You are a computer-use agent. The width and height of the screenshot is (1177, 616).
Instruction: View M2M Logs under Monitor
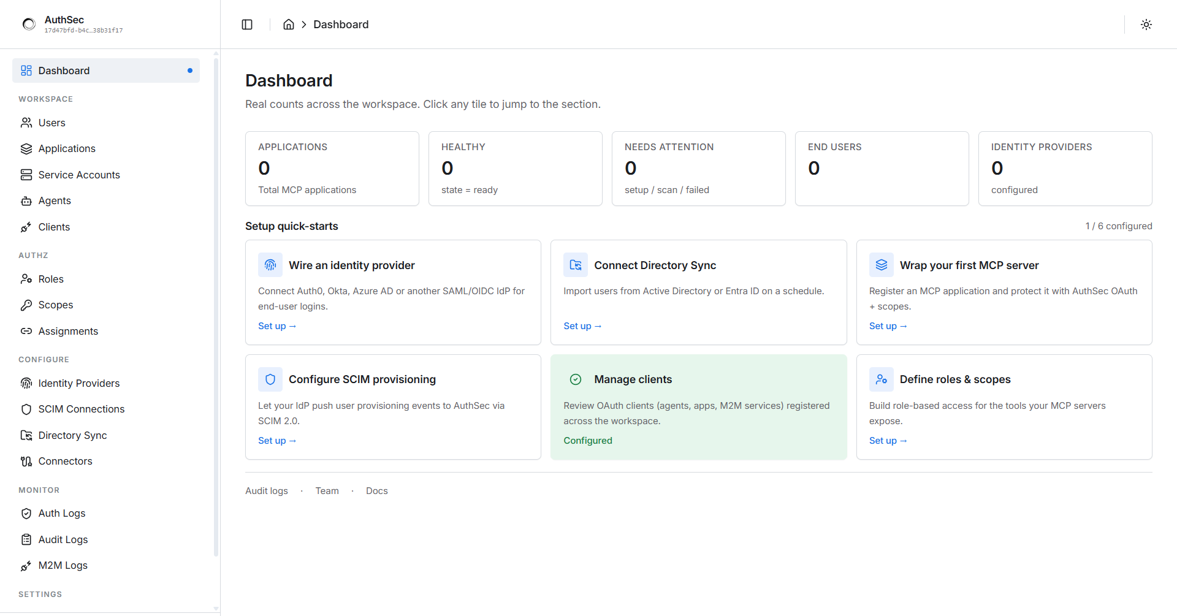[x=106, y=566]
